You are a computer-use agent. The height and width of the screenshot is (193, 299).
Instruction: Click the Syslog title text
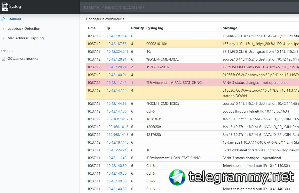(15, 6)
